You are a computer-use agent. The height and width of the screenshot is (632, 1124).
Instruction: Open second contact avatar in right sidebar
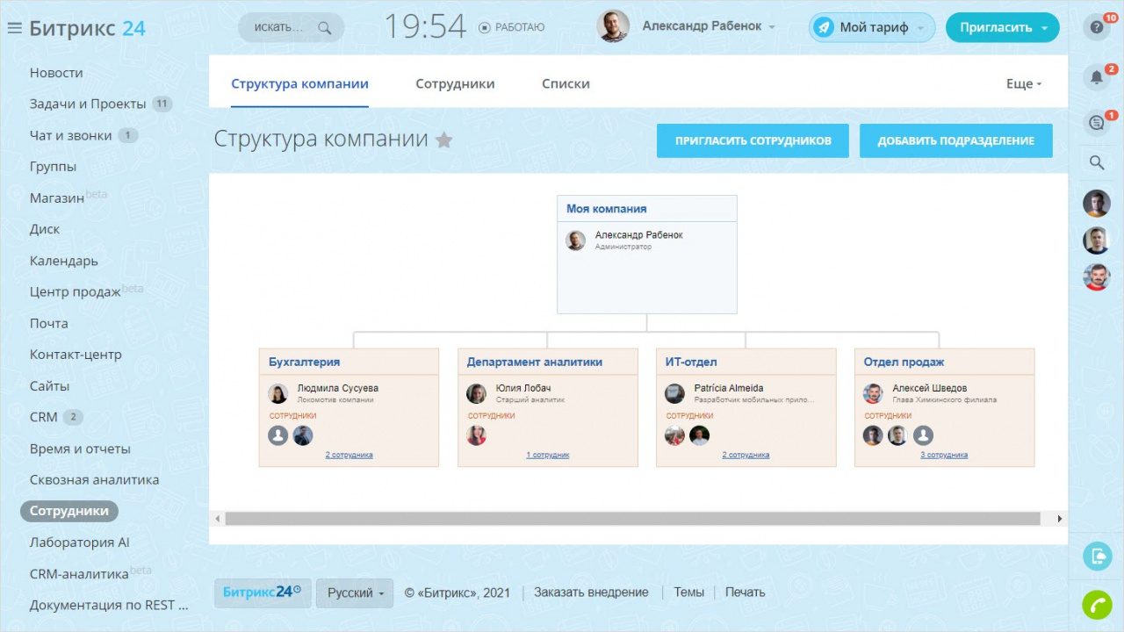point(1096,241)
